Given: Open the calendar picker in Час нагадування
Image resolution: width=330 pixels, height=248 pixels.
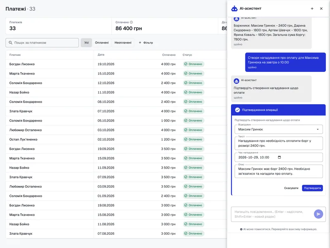Looking at the screenshot, I should [279, 157].
